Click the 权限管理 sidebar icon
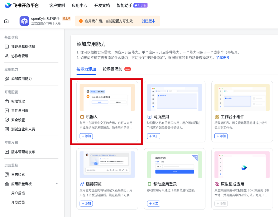Viewport: 278px width, 217px height. (7, 101)
